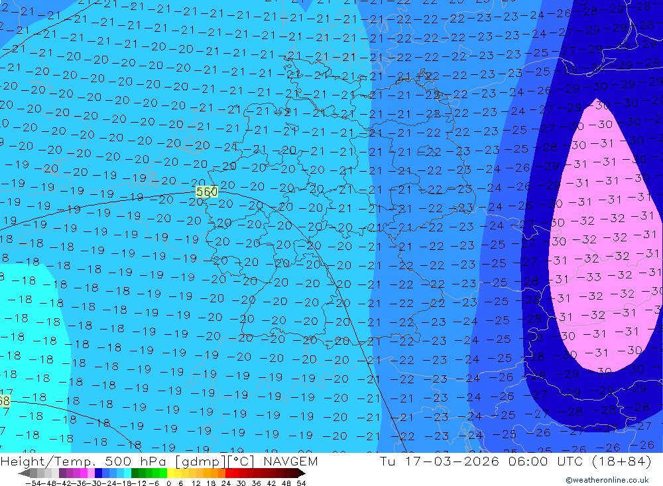Click the 560 height contour label
This screenshot has height=486, width=663.
pyautogui.click(x=207, y=192)
